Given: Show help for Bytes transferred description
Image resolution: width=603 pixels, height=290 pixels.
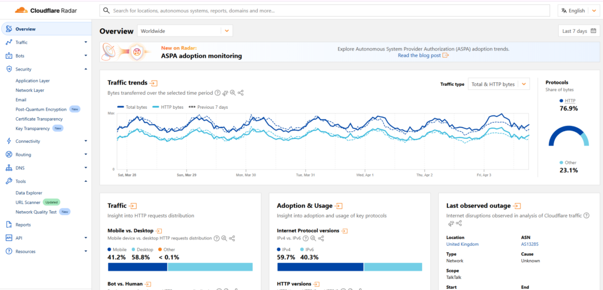Looking at the screenshot, I should [217, 93].
